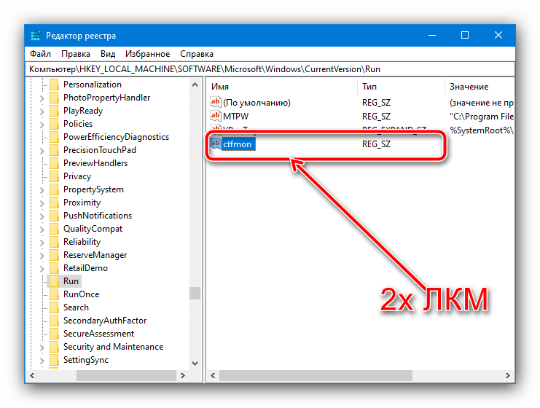This screenshot has height=408, width=540.
Task: Click the SettingSync folder icon
Action: point(54,359)
